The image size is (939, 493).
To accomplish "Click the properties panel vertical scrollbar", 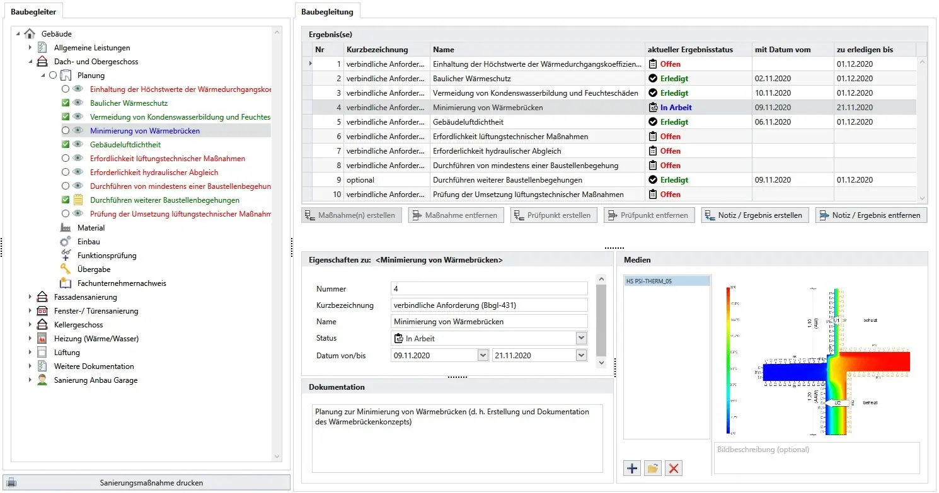I will click(x=601, y=321).
